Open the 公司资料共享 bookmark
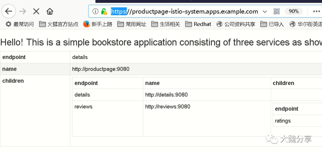Screen dimensions: 322x153 [236, 24]
